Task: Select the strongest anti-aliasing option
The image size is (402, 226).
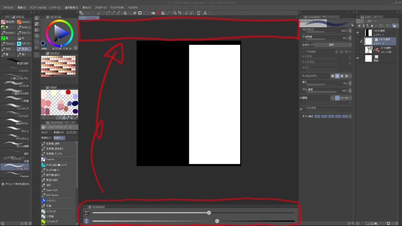Action: click(347, 76)
